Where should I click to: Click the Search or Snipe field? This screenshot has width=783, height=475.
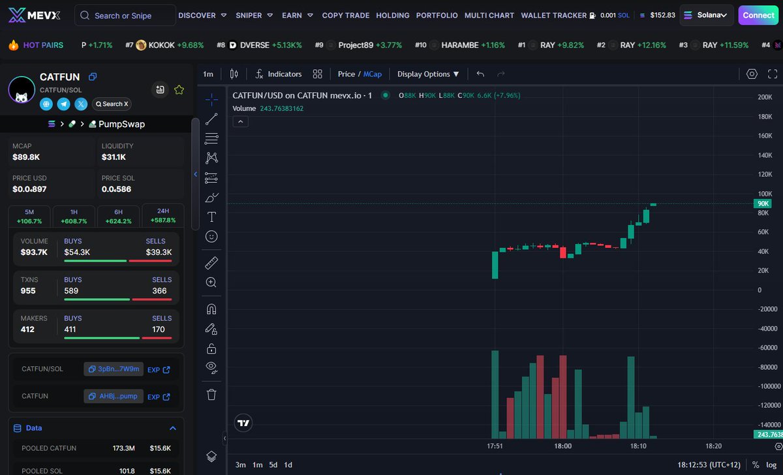125,15
